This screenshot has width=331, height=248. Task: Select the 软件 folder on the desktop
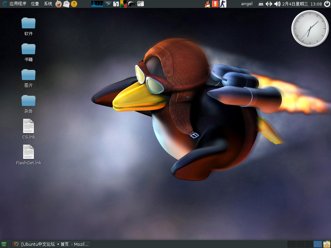tap(28, 26)
